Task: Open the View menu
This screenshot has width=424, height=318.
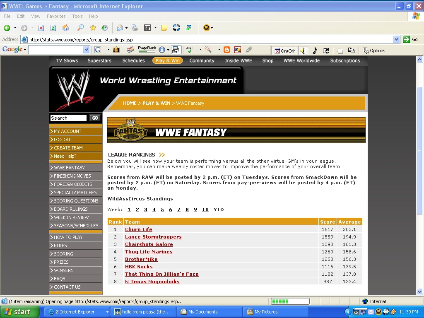Action: pyautogui.click(x=36, y=16)
